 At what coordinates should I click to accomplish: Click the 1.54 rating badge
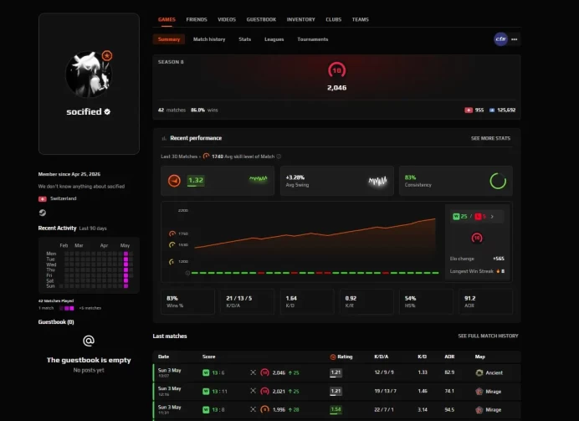[336, 409]
